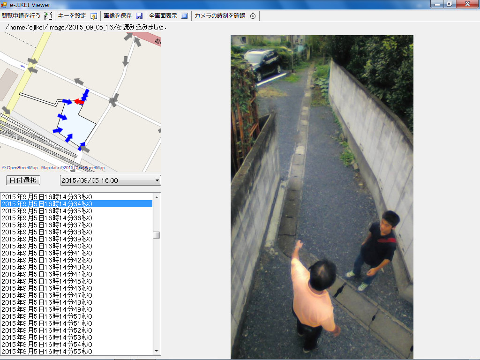Select entry 16時14分40秒0

point(76,246)
